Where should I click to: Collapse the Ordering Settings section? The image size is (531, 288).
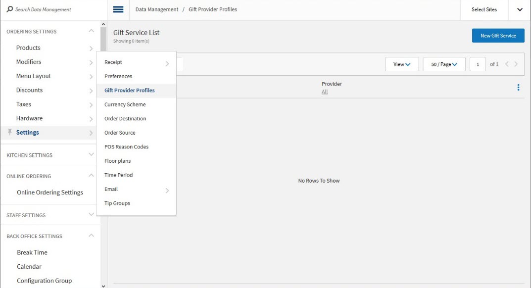pyautogui.click(x=91, y=31)
